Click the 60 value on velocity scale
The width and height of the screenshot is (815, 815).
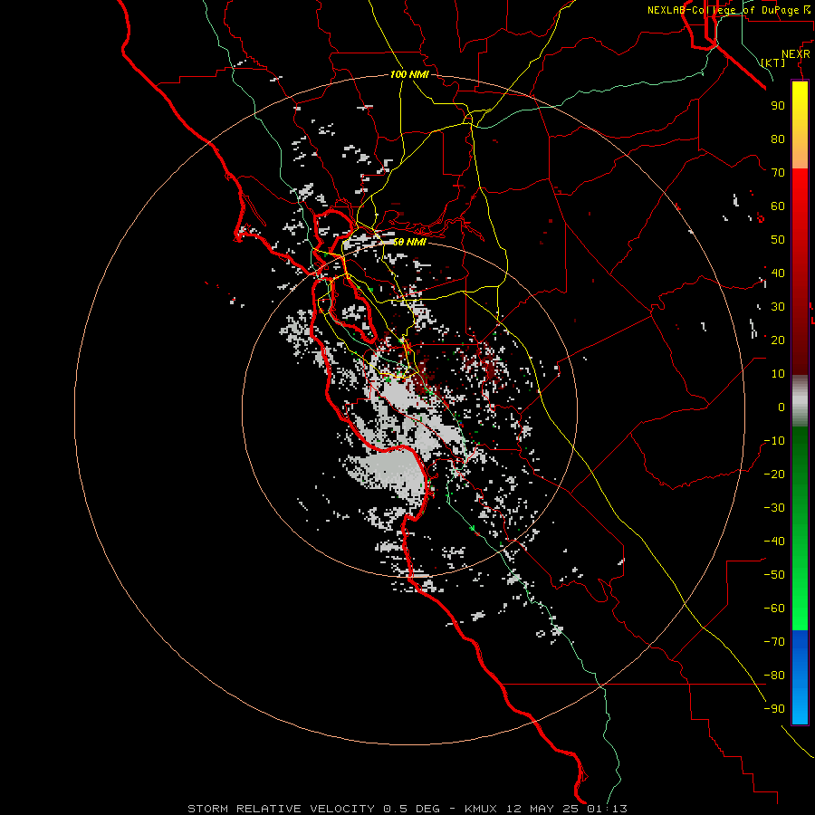(x=778, y=206)
